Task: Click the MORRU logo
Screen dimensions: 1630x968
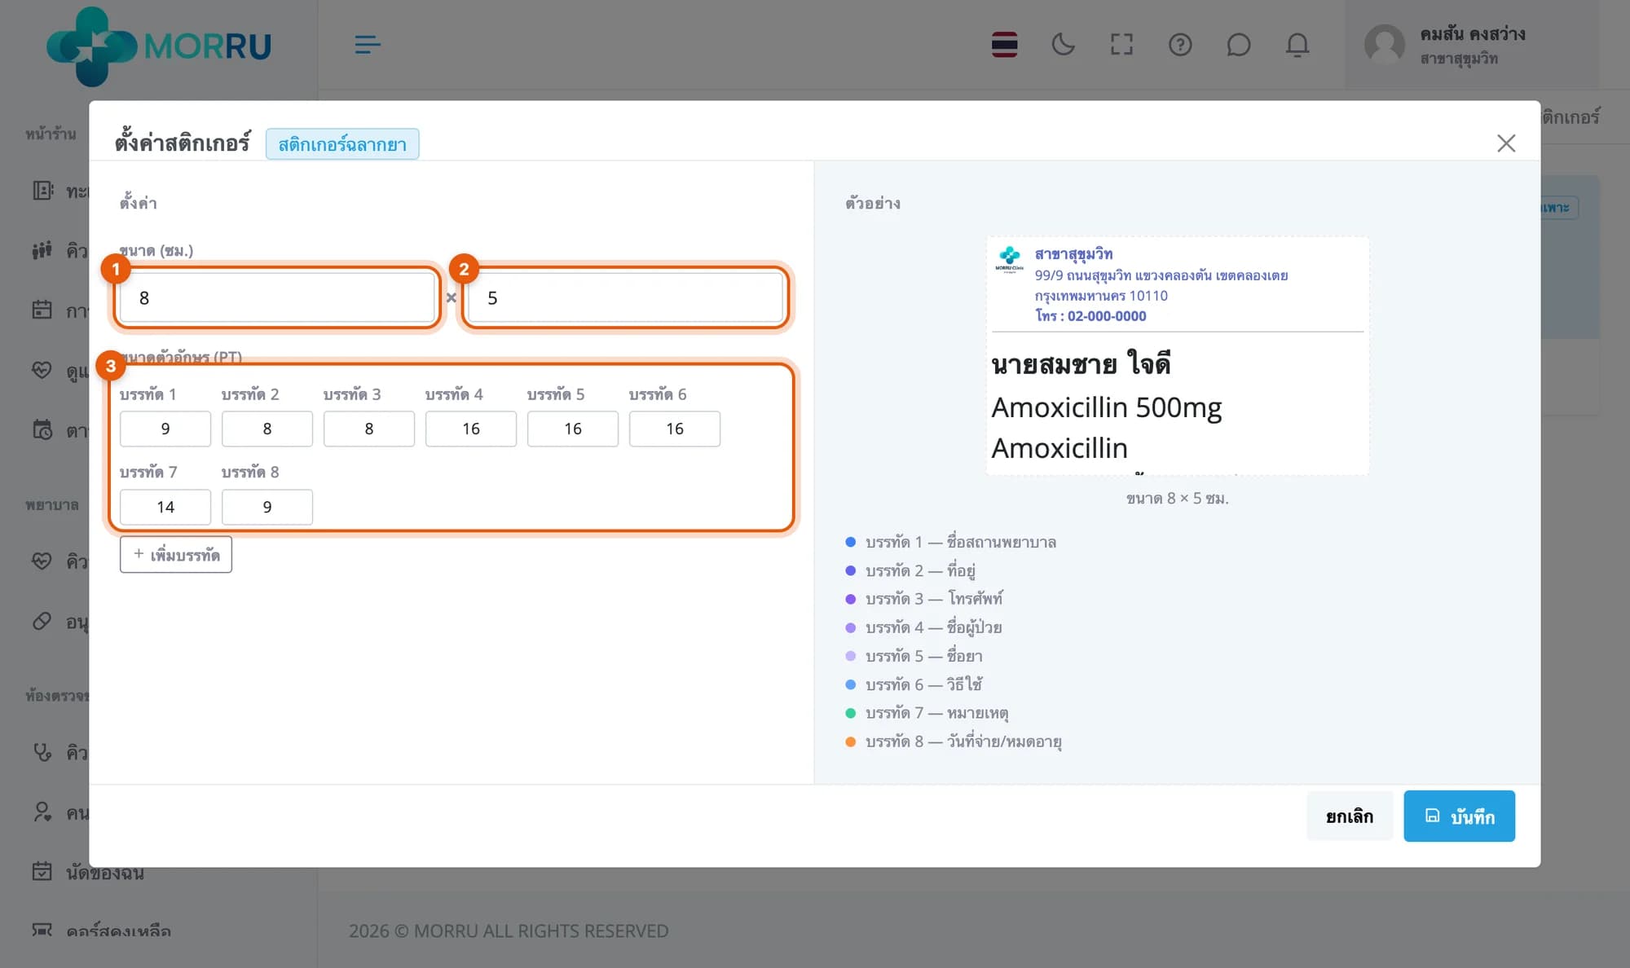Action: 159,46
